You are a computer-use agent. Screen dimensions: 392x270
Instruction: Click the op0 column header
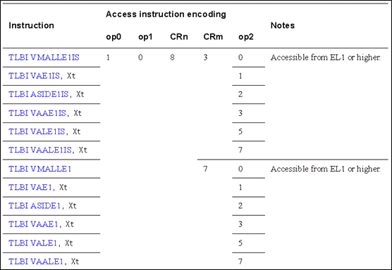(x=114, y=37)
